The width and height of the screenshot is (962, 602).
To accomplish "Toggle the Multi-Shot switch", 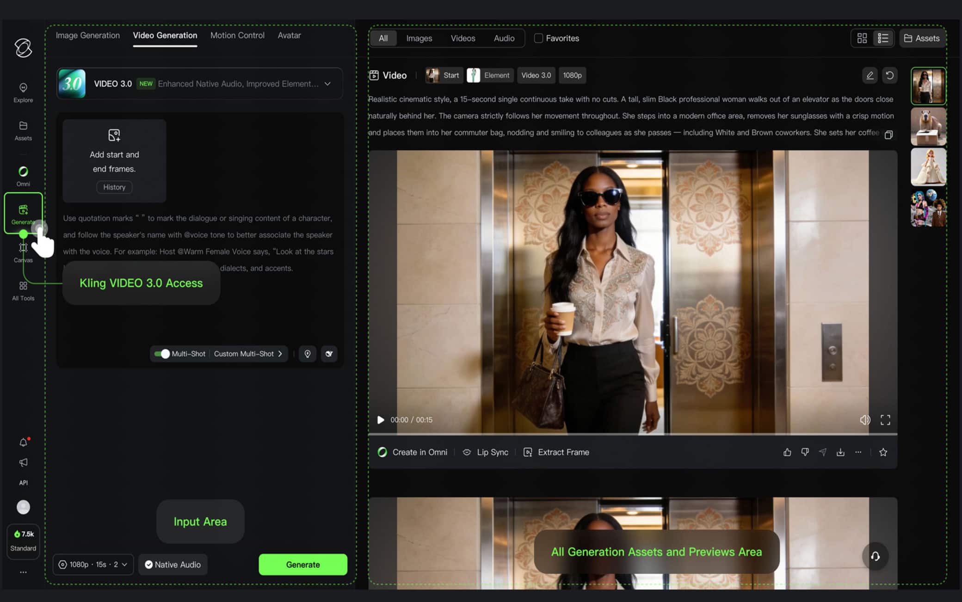I will (x=162, y=354).
